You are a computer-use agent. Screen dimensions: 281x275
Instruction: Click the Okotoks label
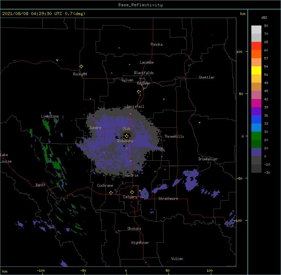click(x=134, y=229)
